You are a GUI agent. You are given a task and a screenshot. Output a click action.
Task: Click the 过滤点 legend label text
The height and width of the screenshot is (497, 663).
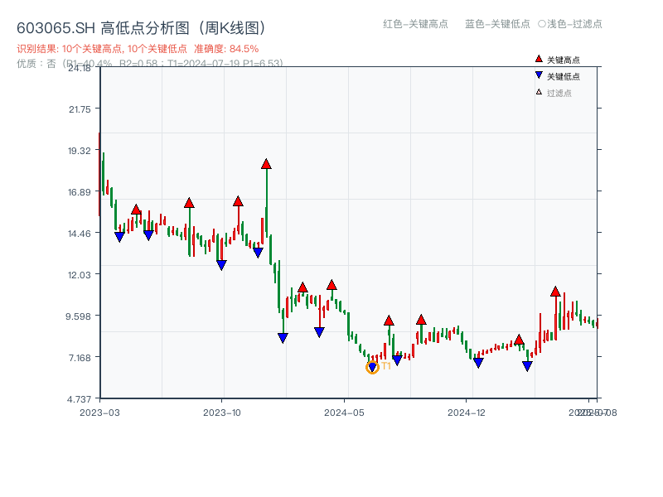point(559,92)
